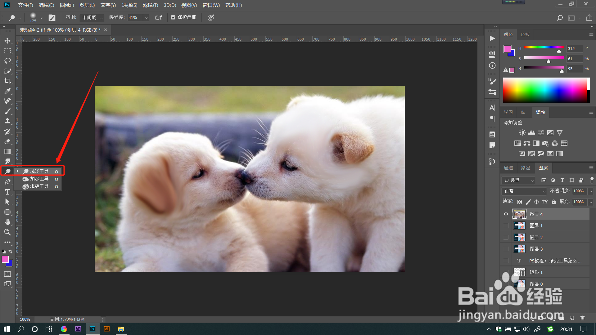Viewport: 596px width, 335px height.
Task: Open the 文件(F) menu
Action: click(25, 5)
